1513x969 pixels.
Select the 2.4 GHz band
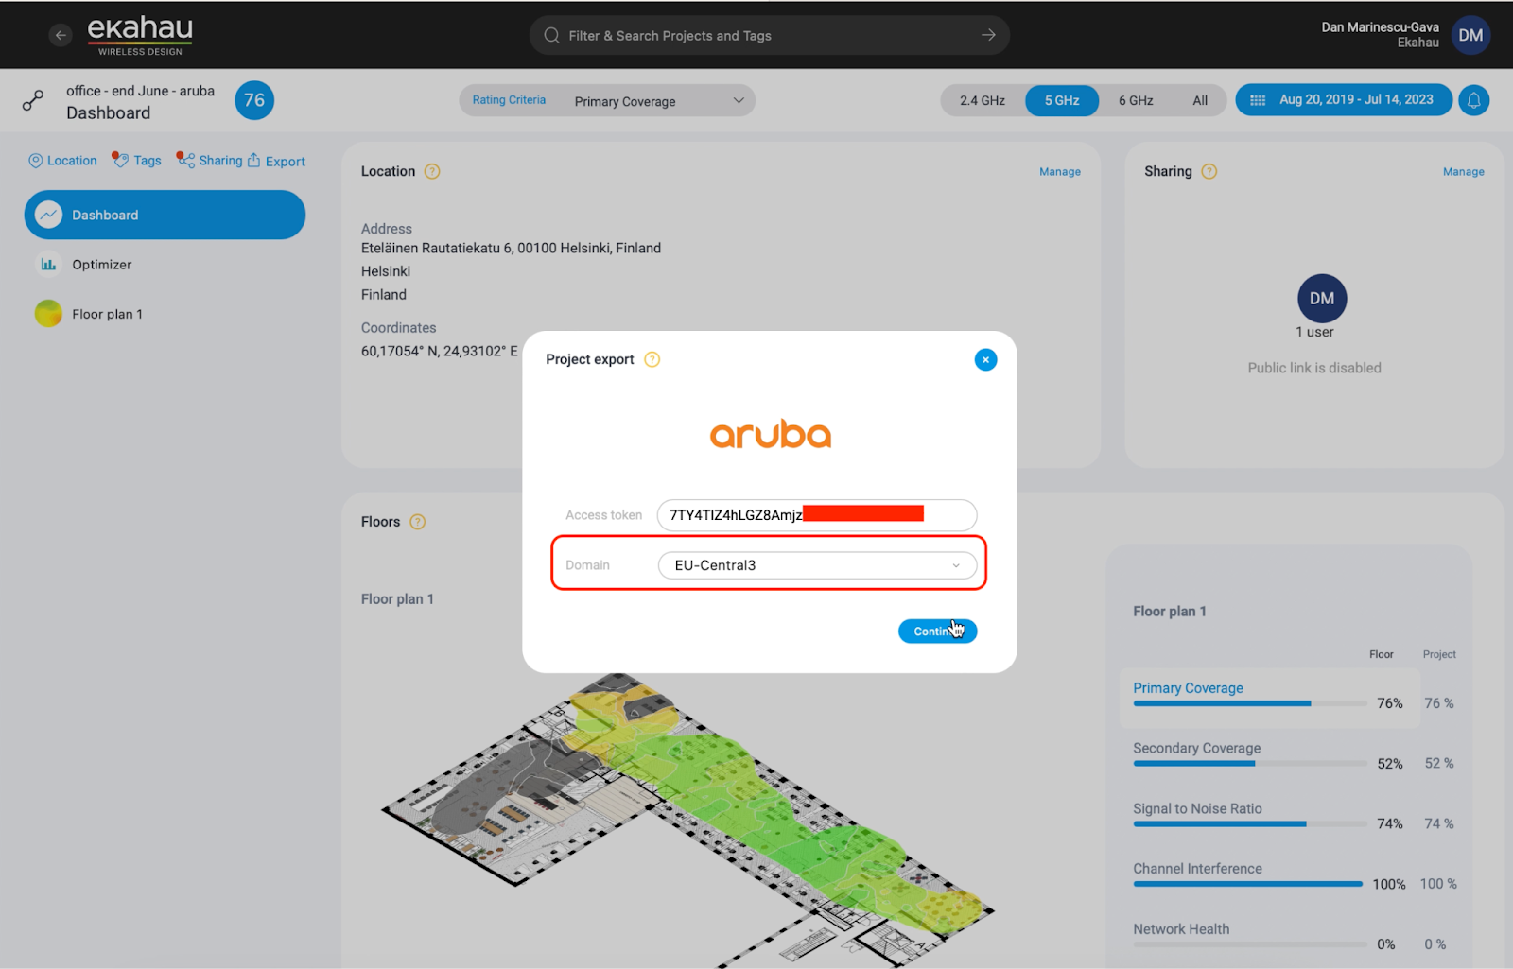983,100
